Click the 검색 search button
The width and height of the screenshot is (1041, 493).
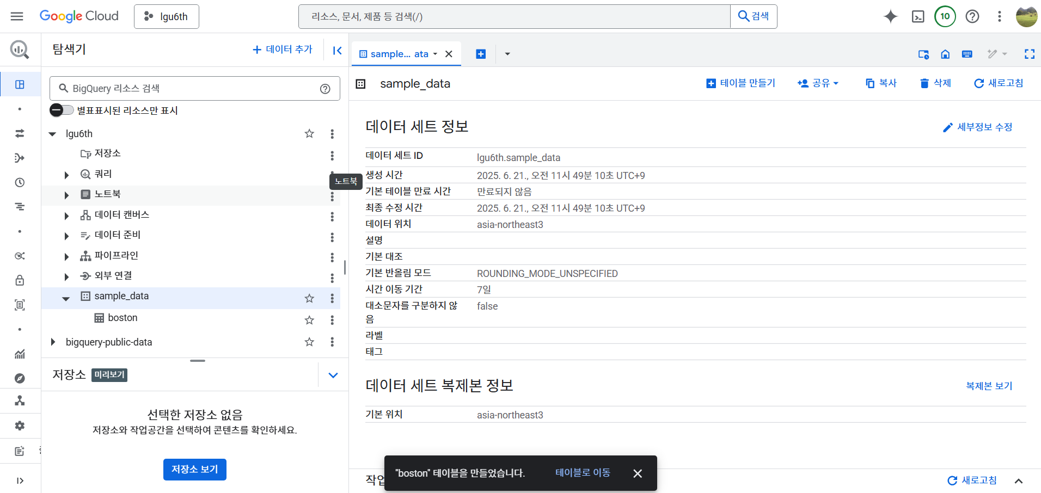pos(754,16)
